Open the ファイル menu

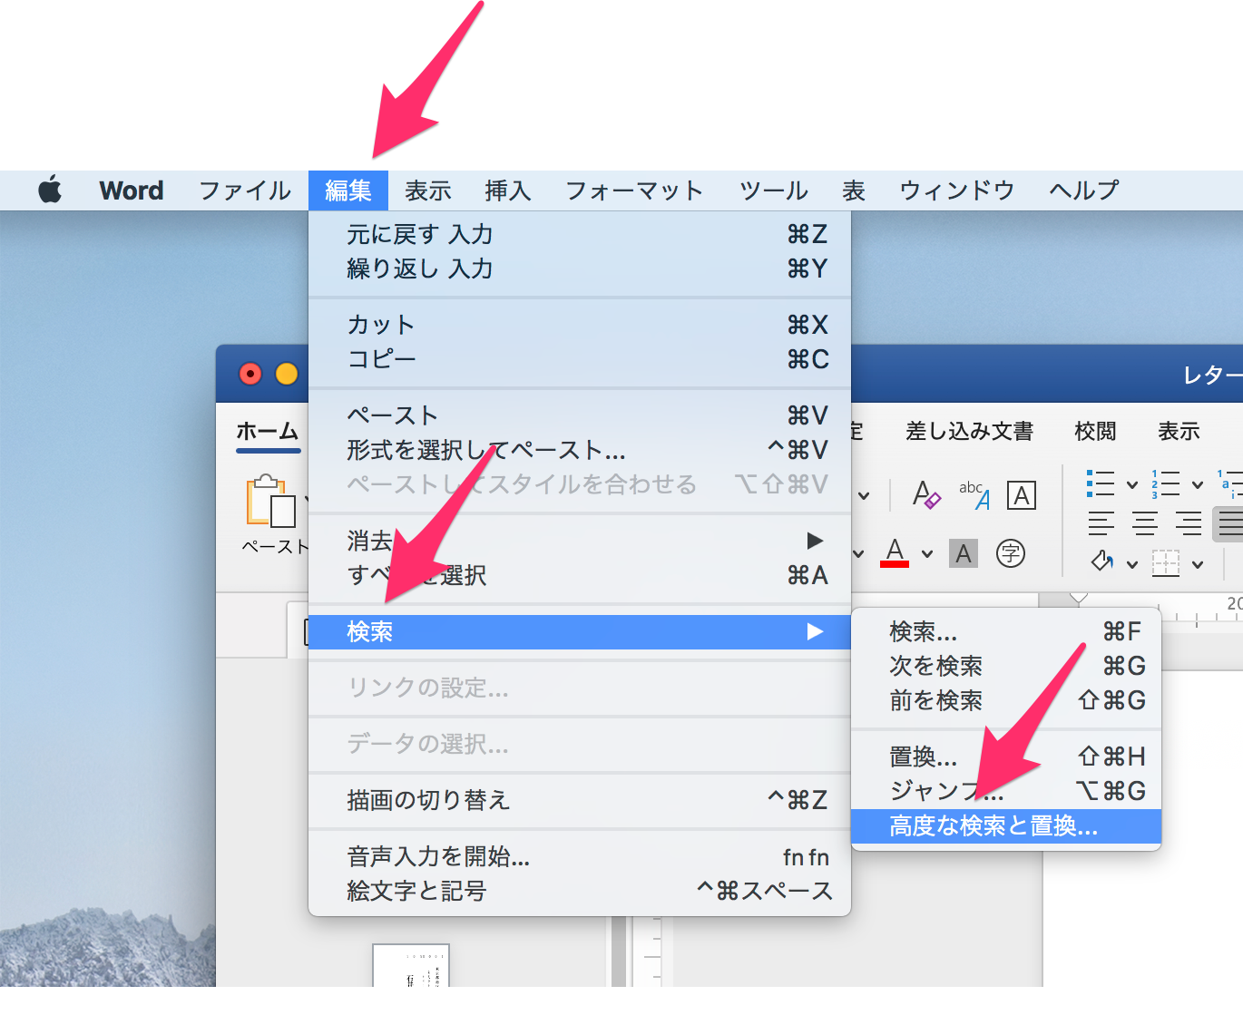click(x=245, y=190)
